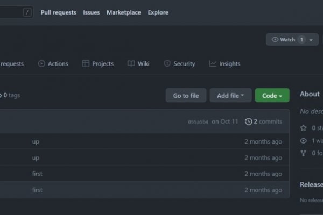Expand the Watch dropdown arrow
This screenshot has width=323, height=215.
click(x=311, y=40)
